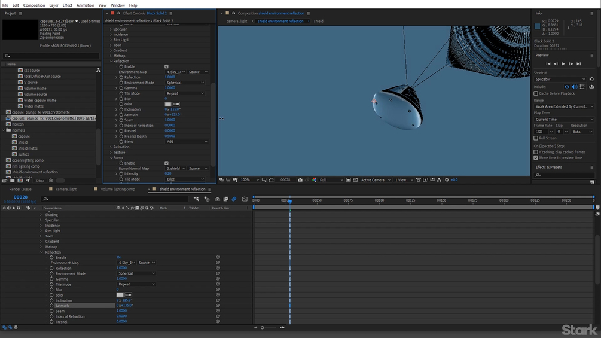The height and width of the screenshot is (338, 601).
Task: Delete selected project item with trash icon
Action: (x=51, y=181)
